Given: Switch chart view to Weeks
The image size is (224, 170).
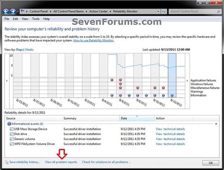Looking at the screenshot, I should pos(29,49).
